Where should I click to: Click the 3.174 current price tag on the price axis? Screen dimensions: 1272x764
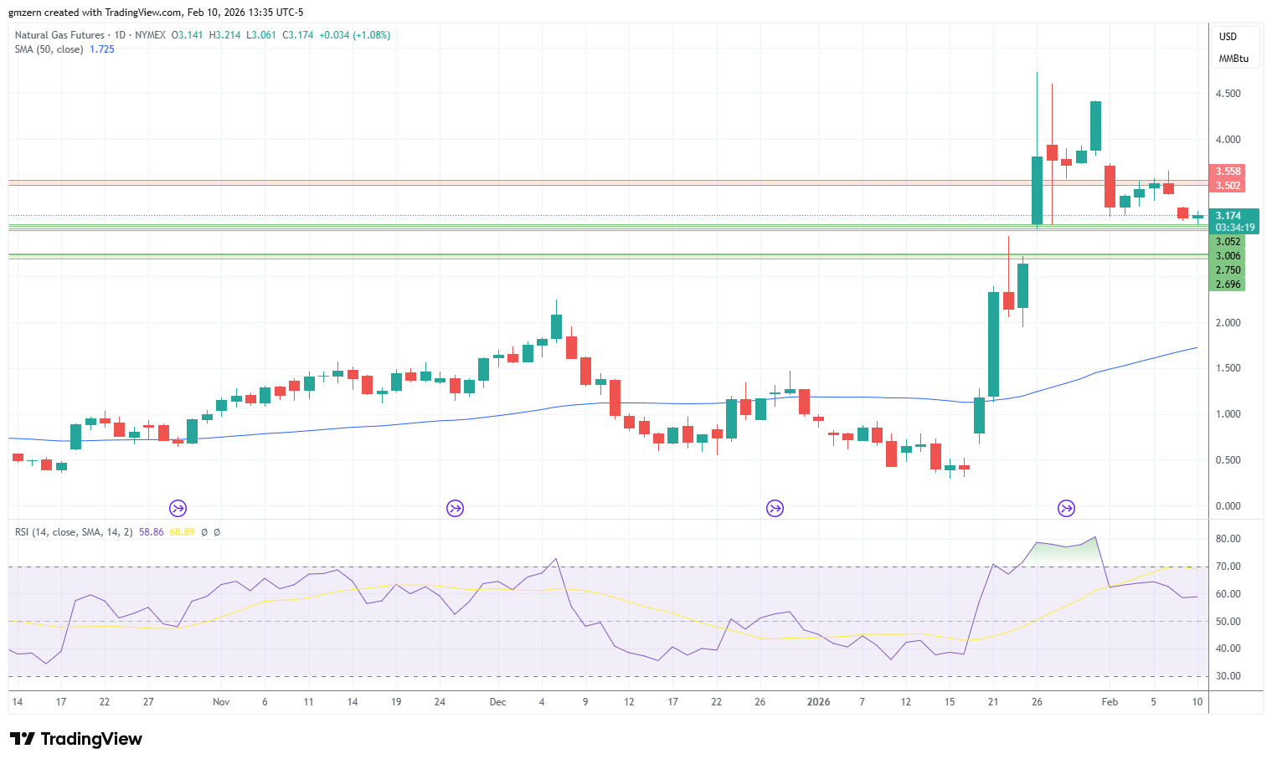point(1228,216)
